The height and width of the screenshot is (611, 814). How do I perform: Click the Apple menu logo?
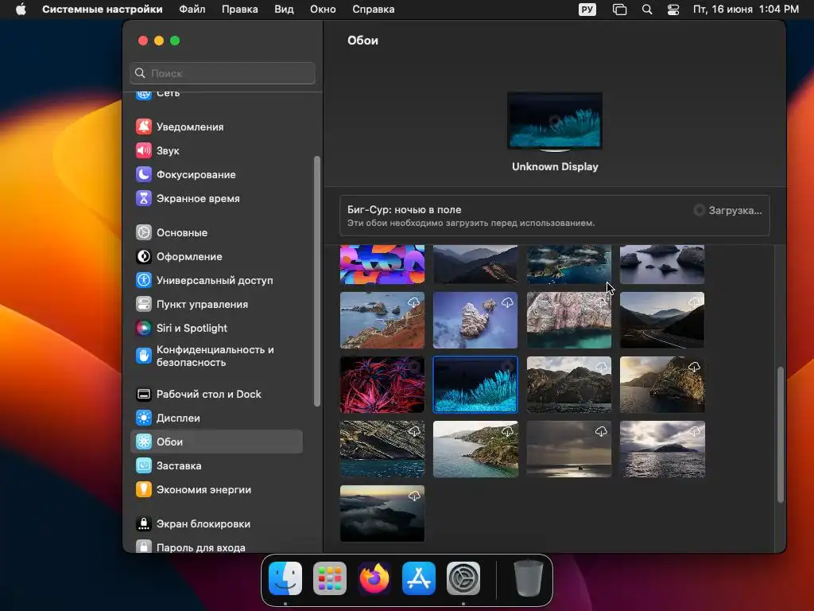[x=21, y=10]
